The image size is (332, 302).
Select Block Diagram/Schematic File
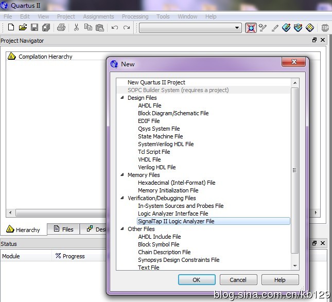tap(173, 113)
